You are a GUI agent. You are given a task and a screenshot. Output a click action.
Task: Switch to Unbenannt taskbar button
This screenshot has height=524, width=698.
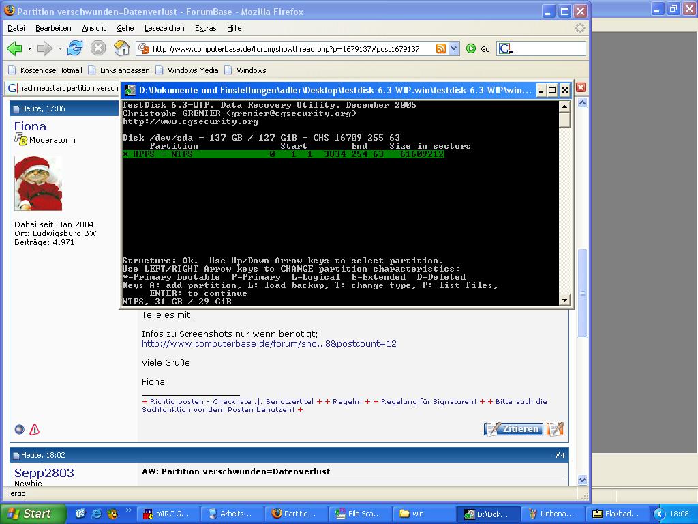[552, 514]
